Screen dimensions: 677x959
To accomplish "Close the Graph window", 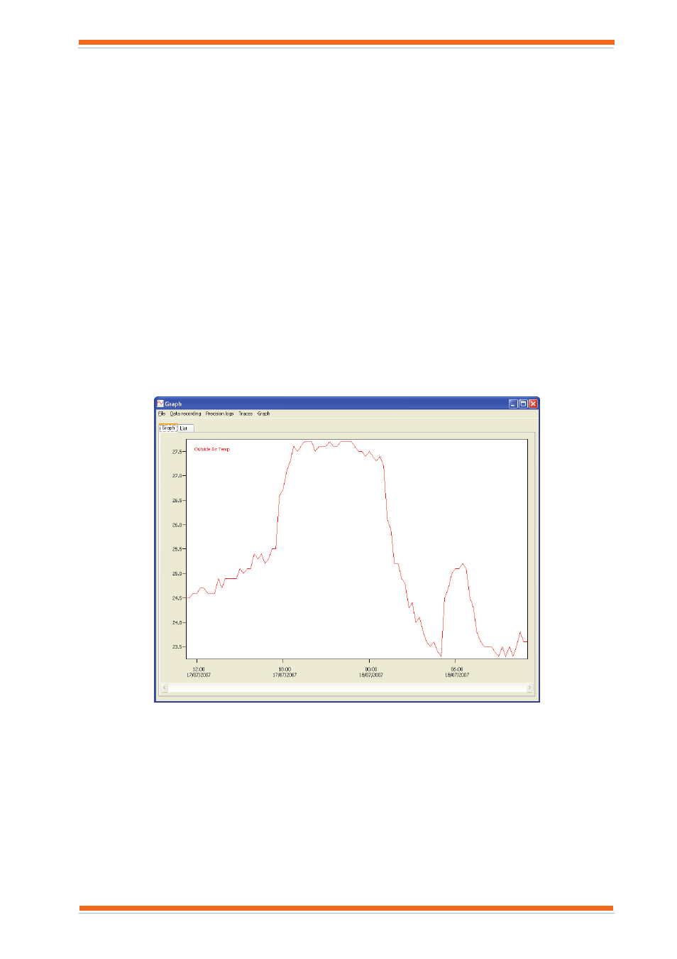I will (533, 403).
